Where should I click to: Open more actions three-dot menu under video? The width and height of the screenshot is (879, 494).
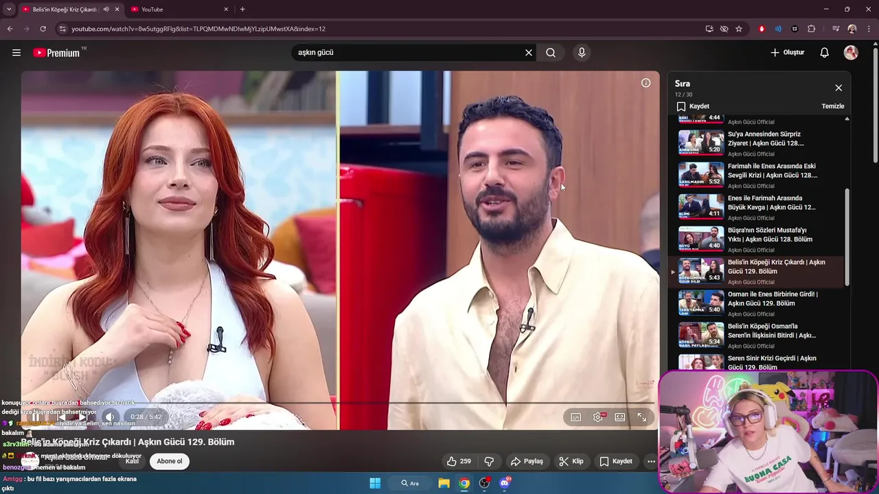[x=651, y=461]
